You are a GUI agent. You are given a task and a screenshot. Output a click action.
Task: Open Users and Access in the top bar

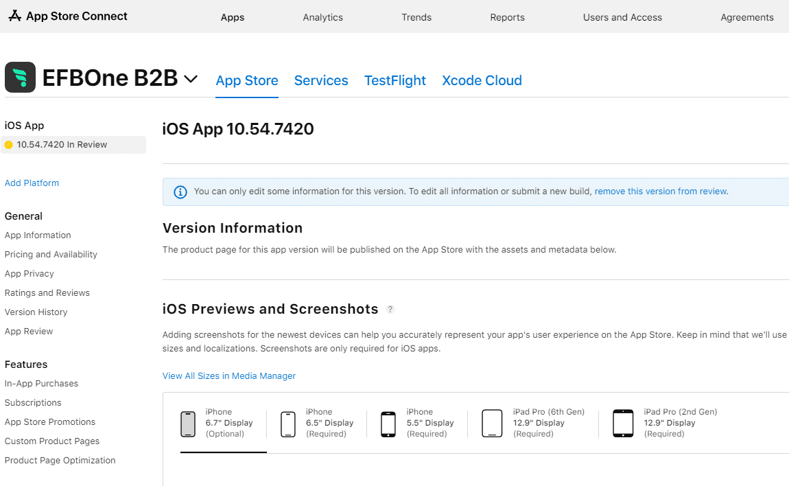(x=622, y=17)
